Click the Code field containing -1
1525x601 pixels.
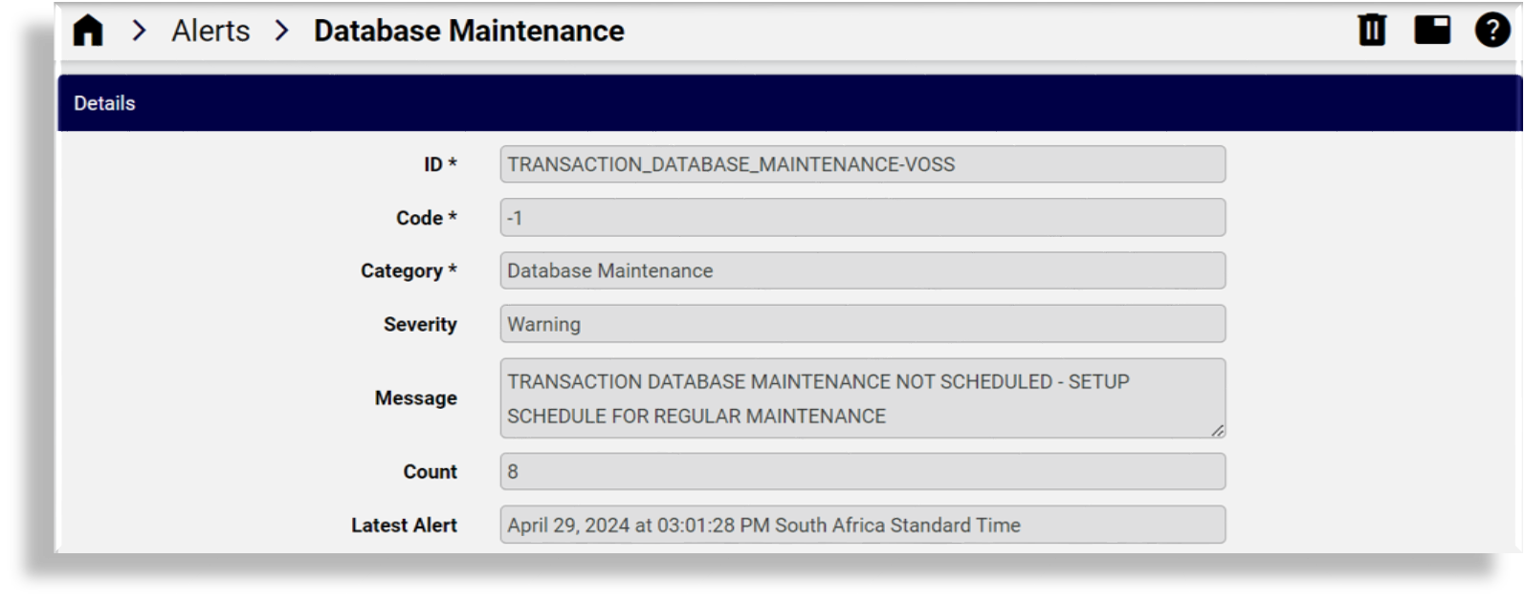tap(861, 217)
